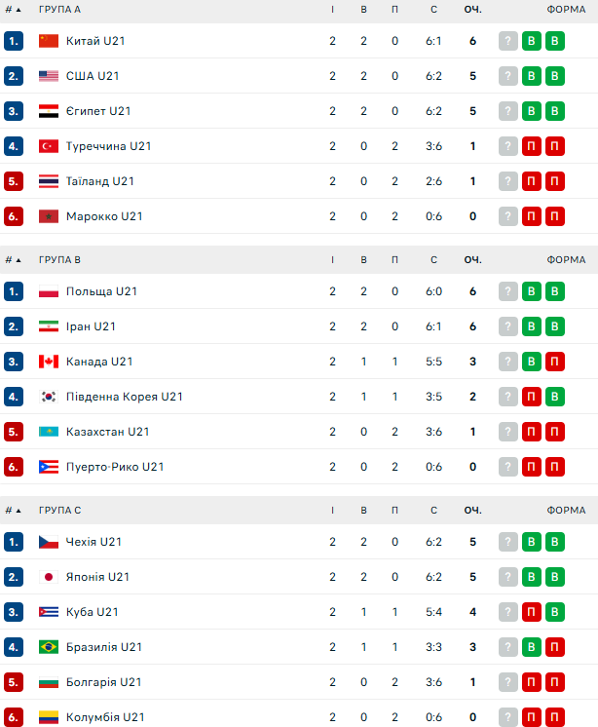The width and height of the screenshot is (598, 727).
Task: Click the rank 6 badge for Колумбія U21
Action: (13, 717)
